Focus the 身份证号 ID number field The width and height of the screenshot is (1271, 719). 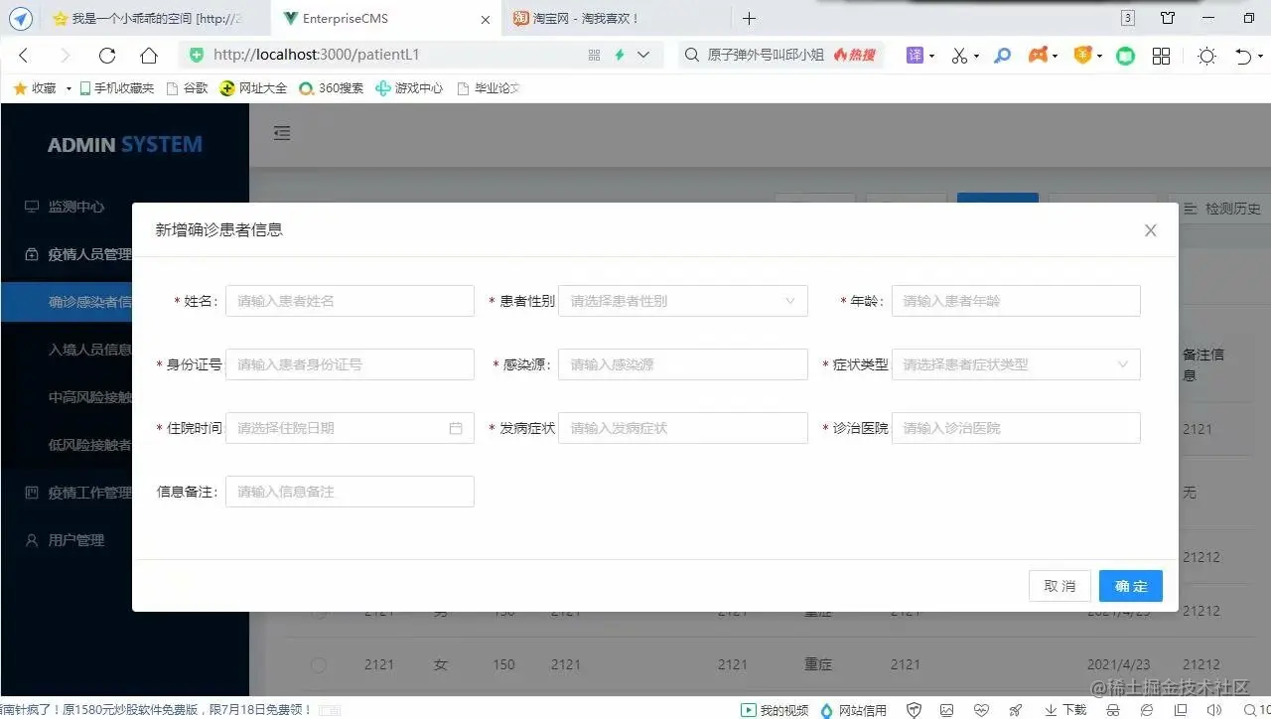(x=350, y=364)
